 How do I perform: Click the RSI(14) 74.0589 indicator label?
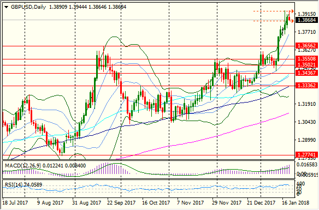pos(23,185)
